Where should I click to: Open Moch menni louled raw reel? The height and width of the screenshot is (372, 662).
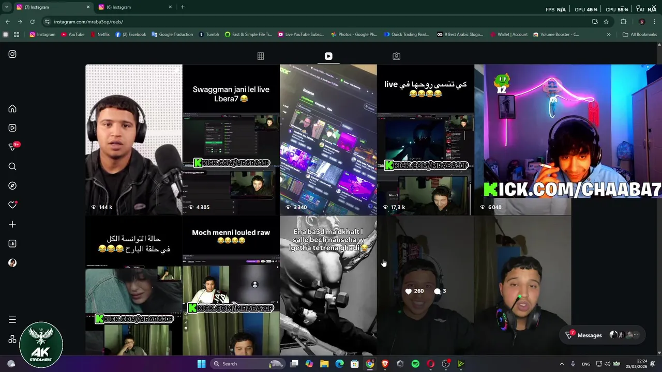pyautogui.click(x=231, y=286)
